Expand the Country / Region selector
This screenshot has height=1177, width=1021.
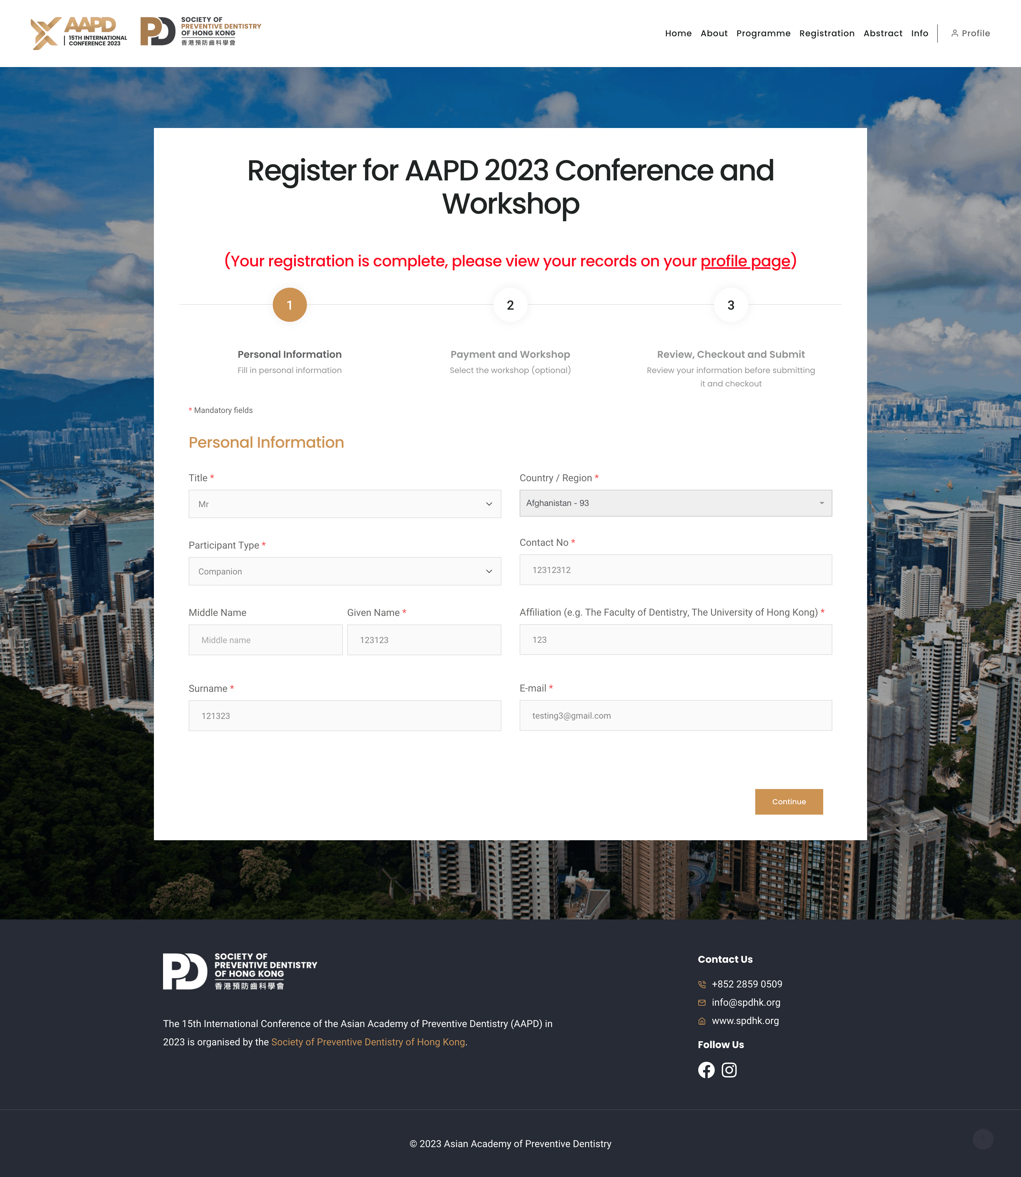pyautogui.click(x=675, y=503)
